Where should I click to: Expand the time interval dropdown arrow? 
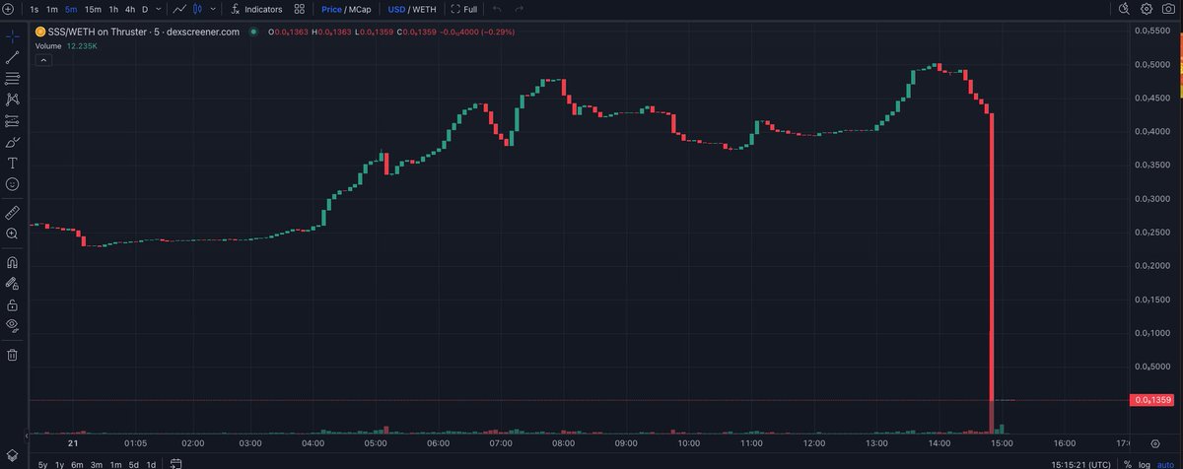point(159,9)
